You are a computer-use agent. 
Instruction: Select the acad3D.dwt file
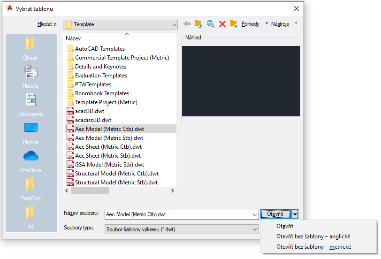pyautogui.click(x=85, y=111)
